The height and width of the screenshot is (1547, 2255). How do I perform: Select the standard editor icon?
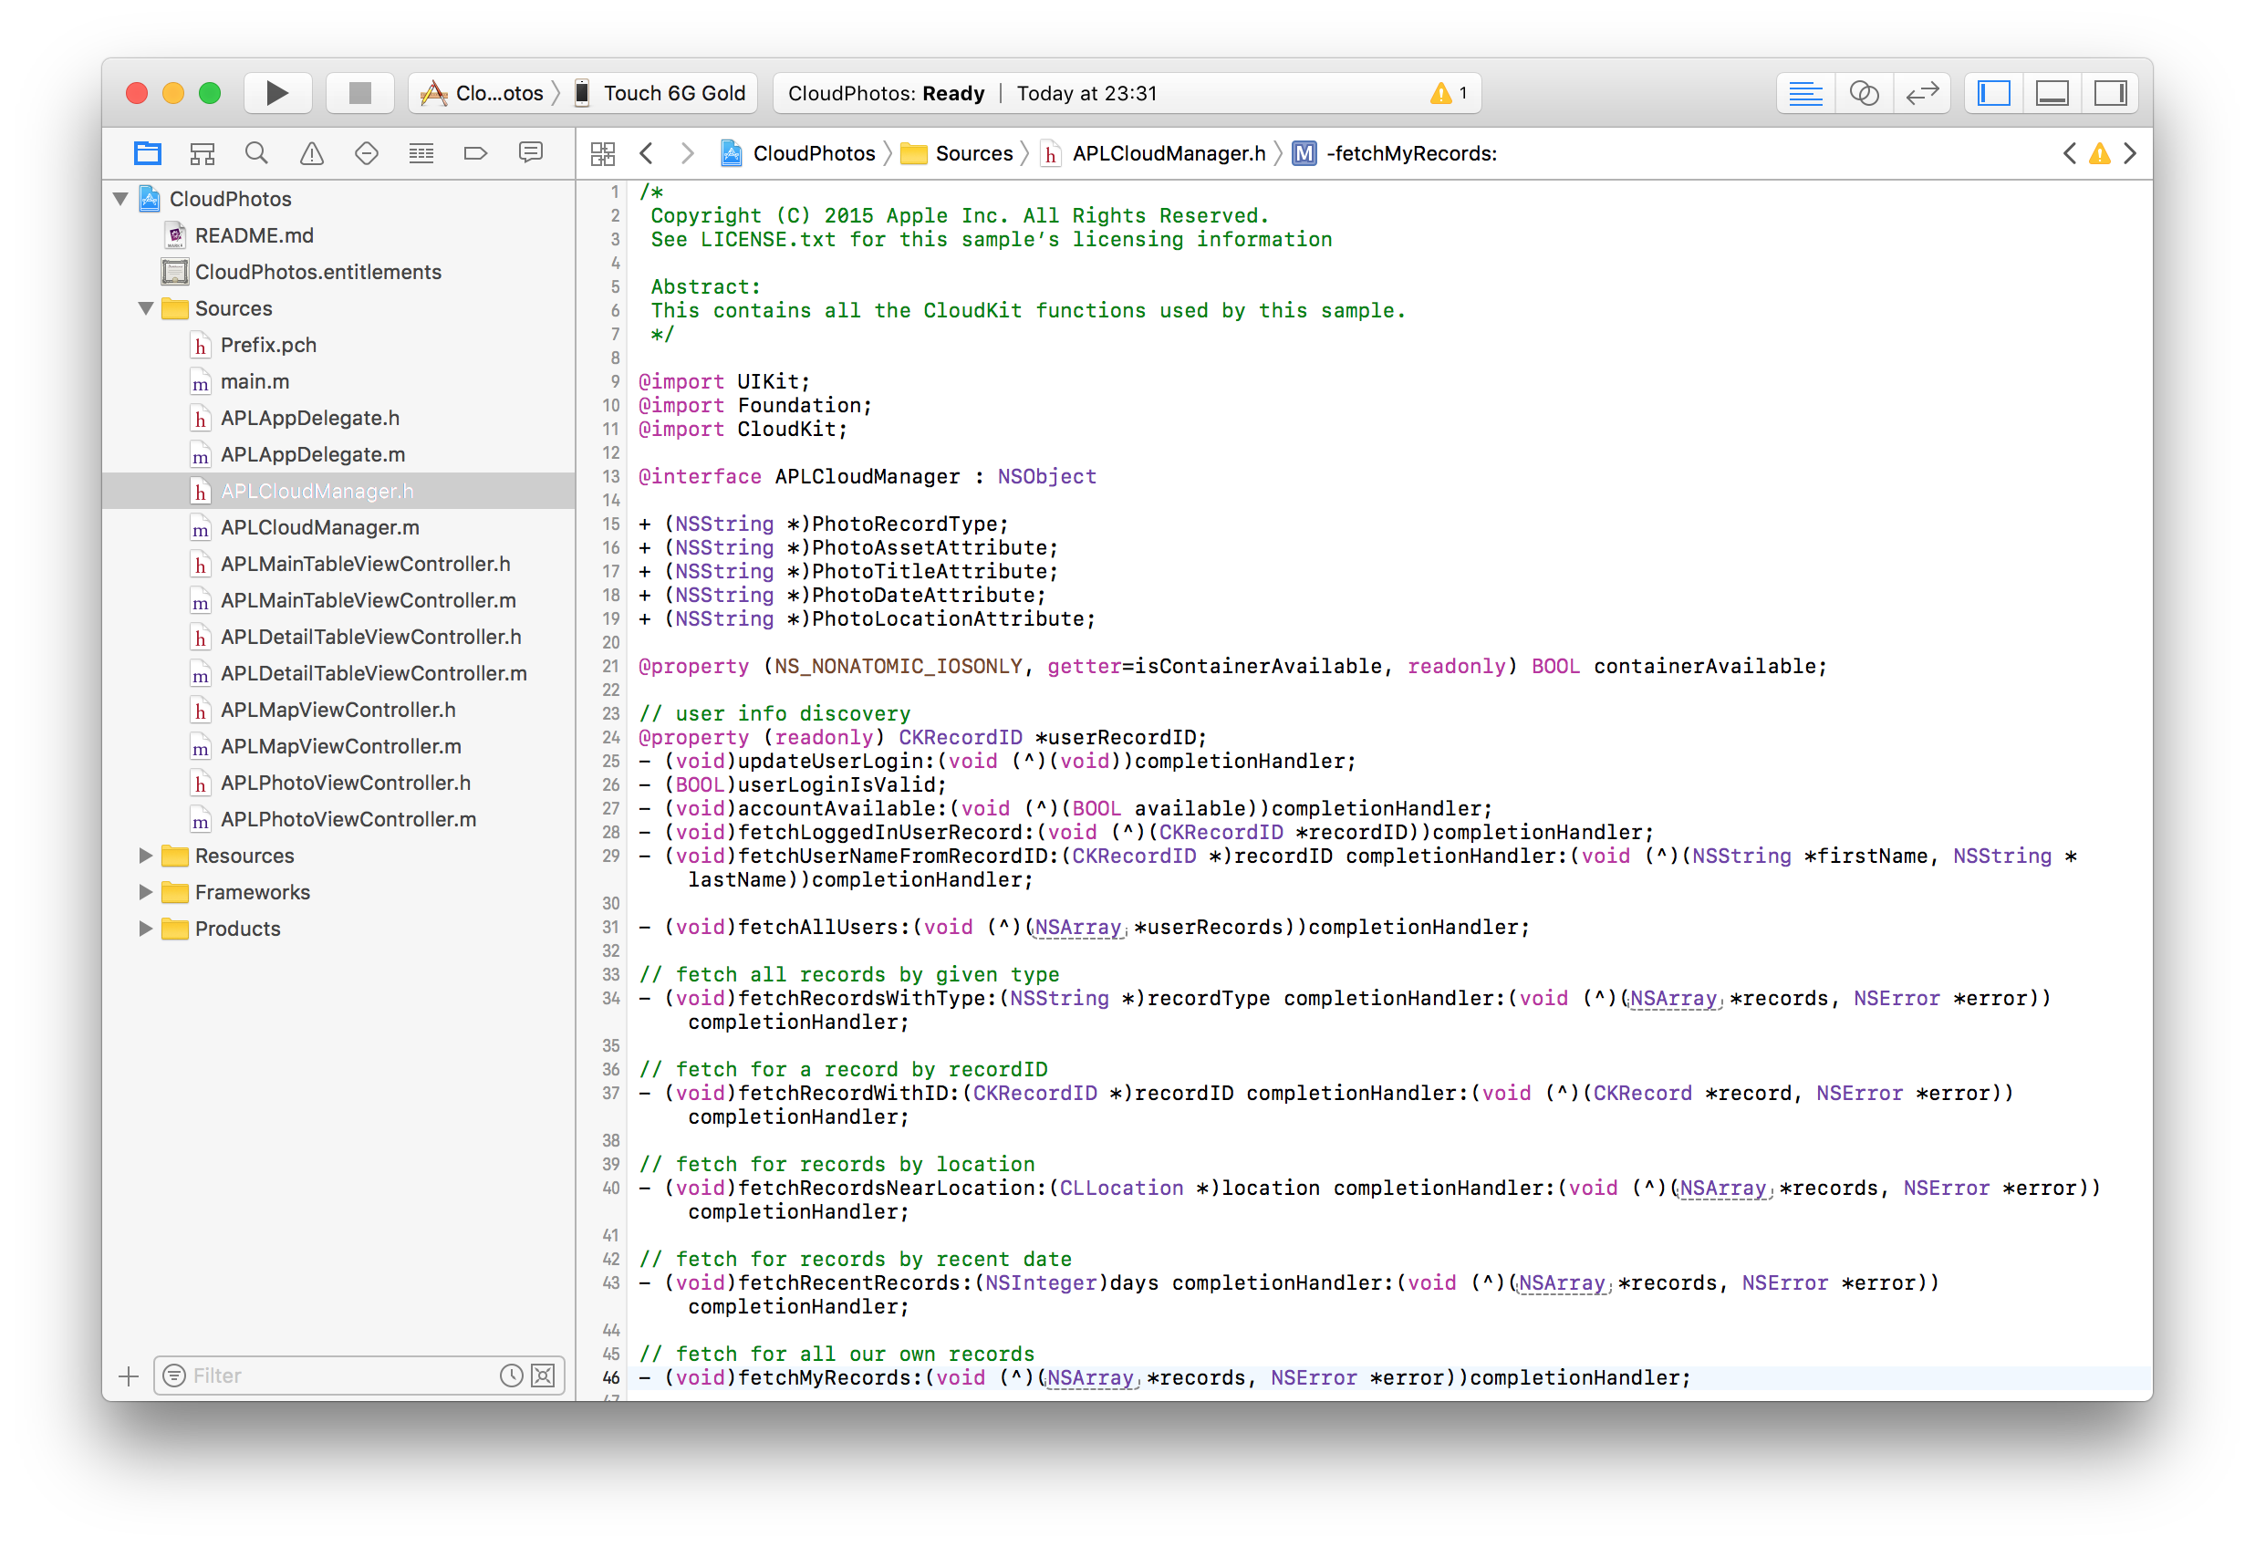[x=1804, y=93]
